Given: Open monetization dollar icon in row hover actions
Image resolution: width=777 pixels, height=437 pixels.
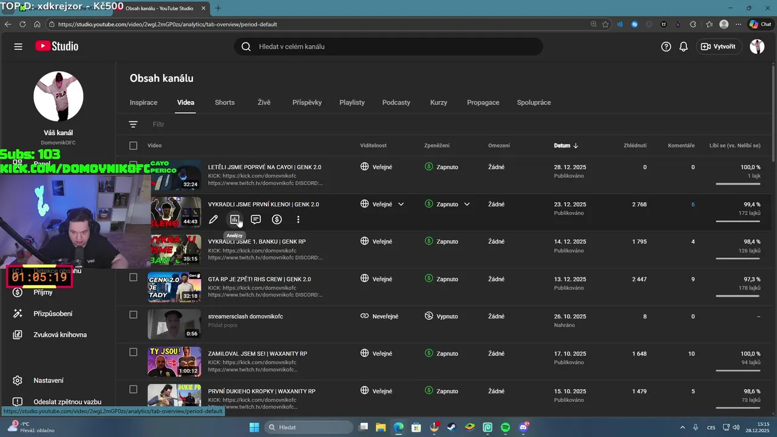Looking at the screenshot, I should 277,220.
